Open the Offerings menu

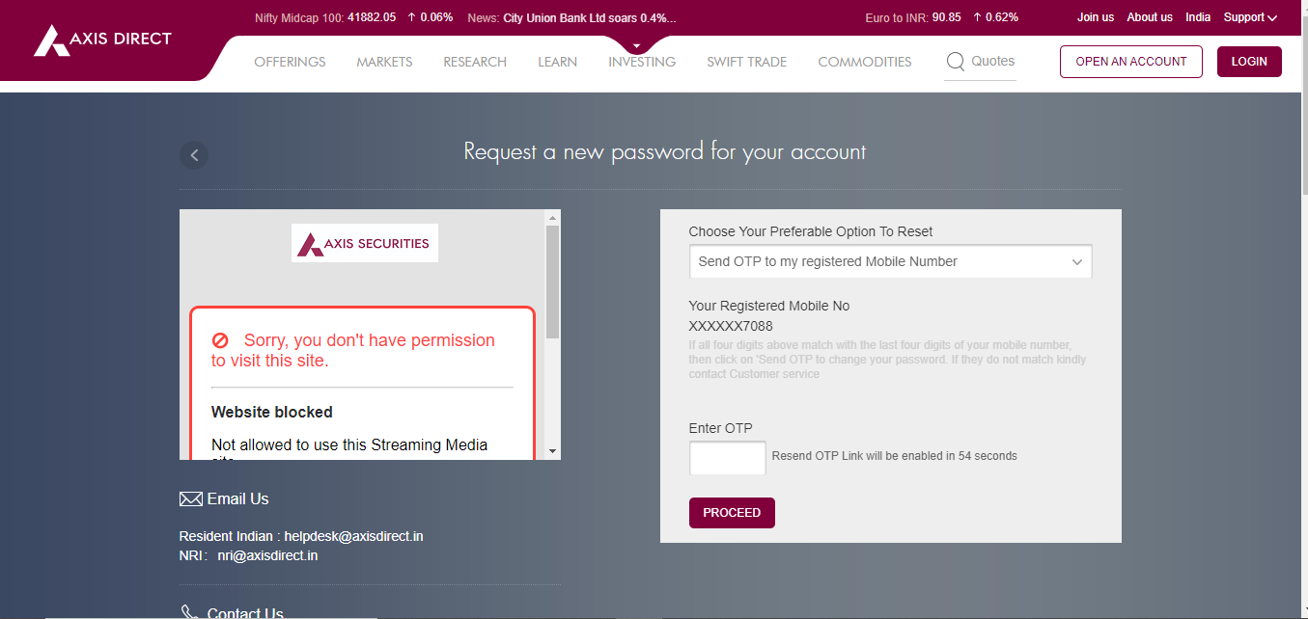(x=290, y=62)
